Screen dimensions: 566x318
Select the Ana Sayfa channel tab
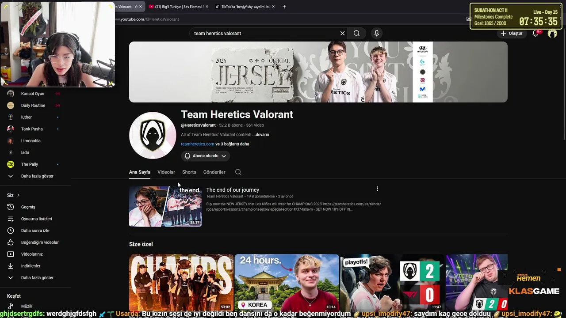click(140, 172)
